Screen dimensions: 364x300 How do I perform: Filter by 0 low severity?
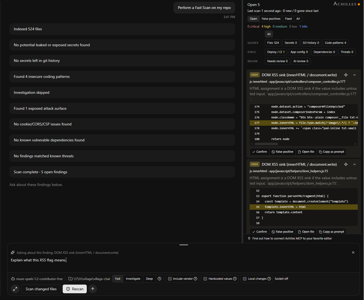click(293, 26)
